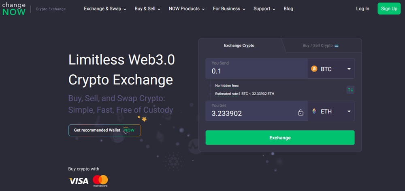This screenshot has height=191, width=405.
Task: Click the Bitcoin coin icon
Action: tap(314, 69)
